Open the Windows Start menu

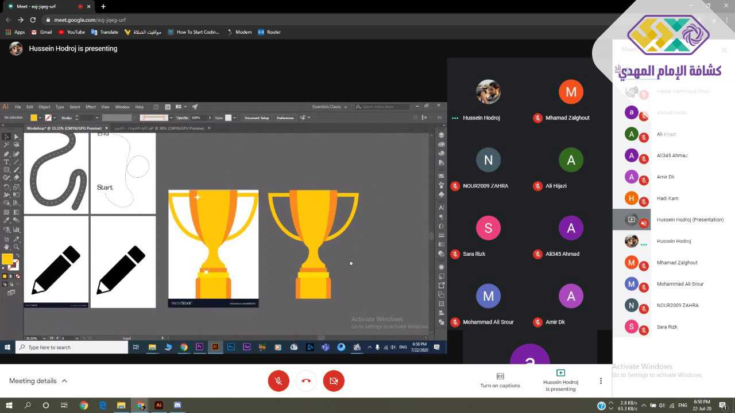point(9,405)
